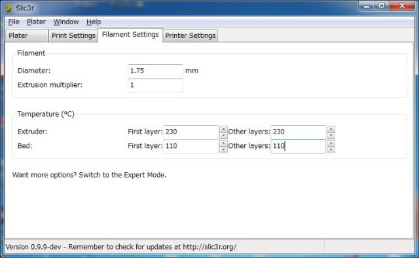Click the Extrusion multiplier input field
The image size is (419, 258).
[155, 85]
